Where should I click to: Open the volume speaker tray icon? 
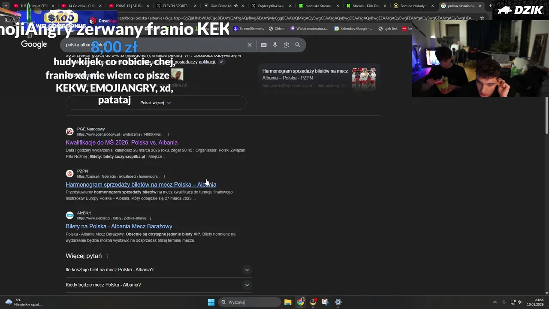click(519, 302)
